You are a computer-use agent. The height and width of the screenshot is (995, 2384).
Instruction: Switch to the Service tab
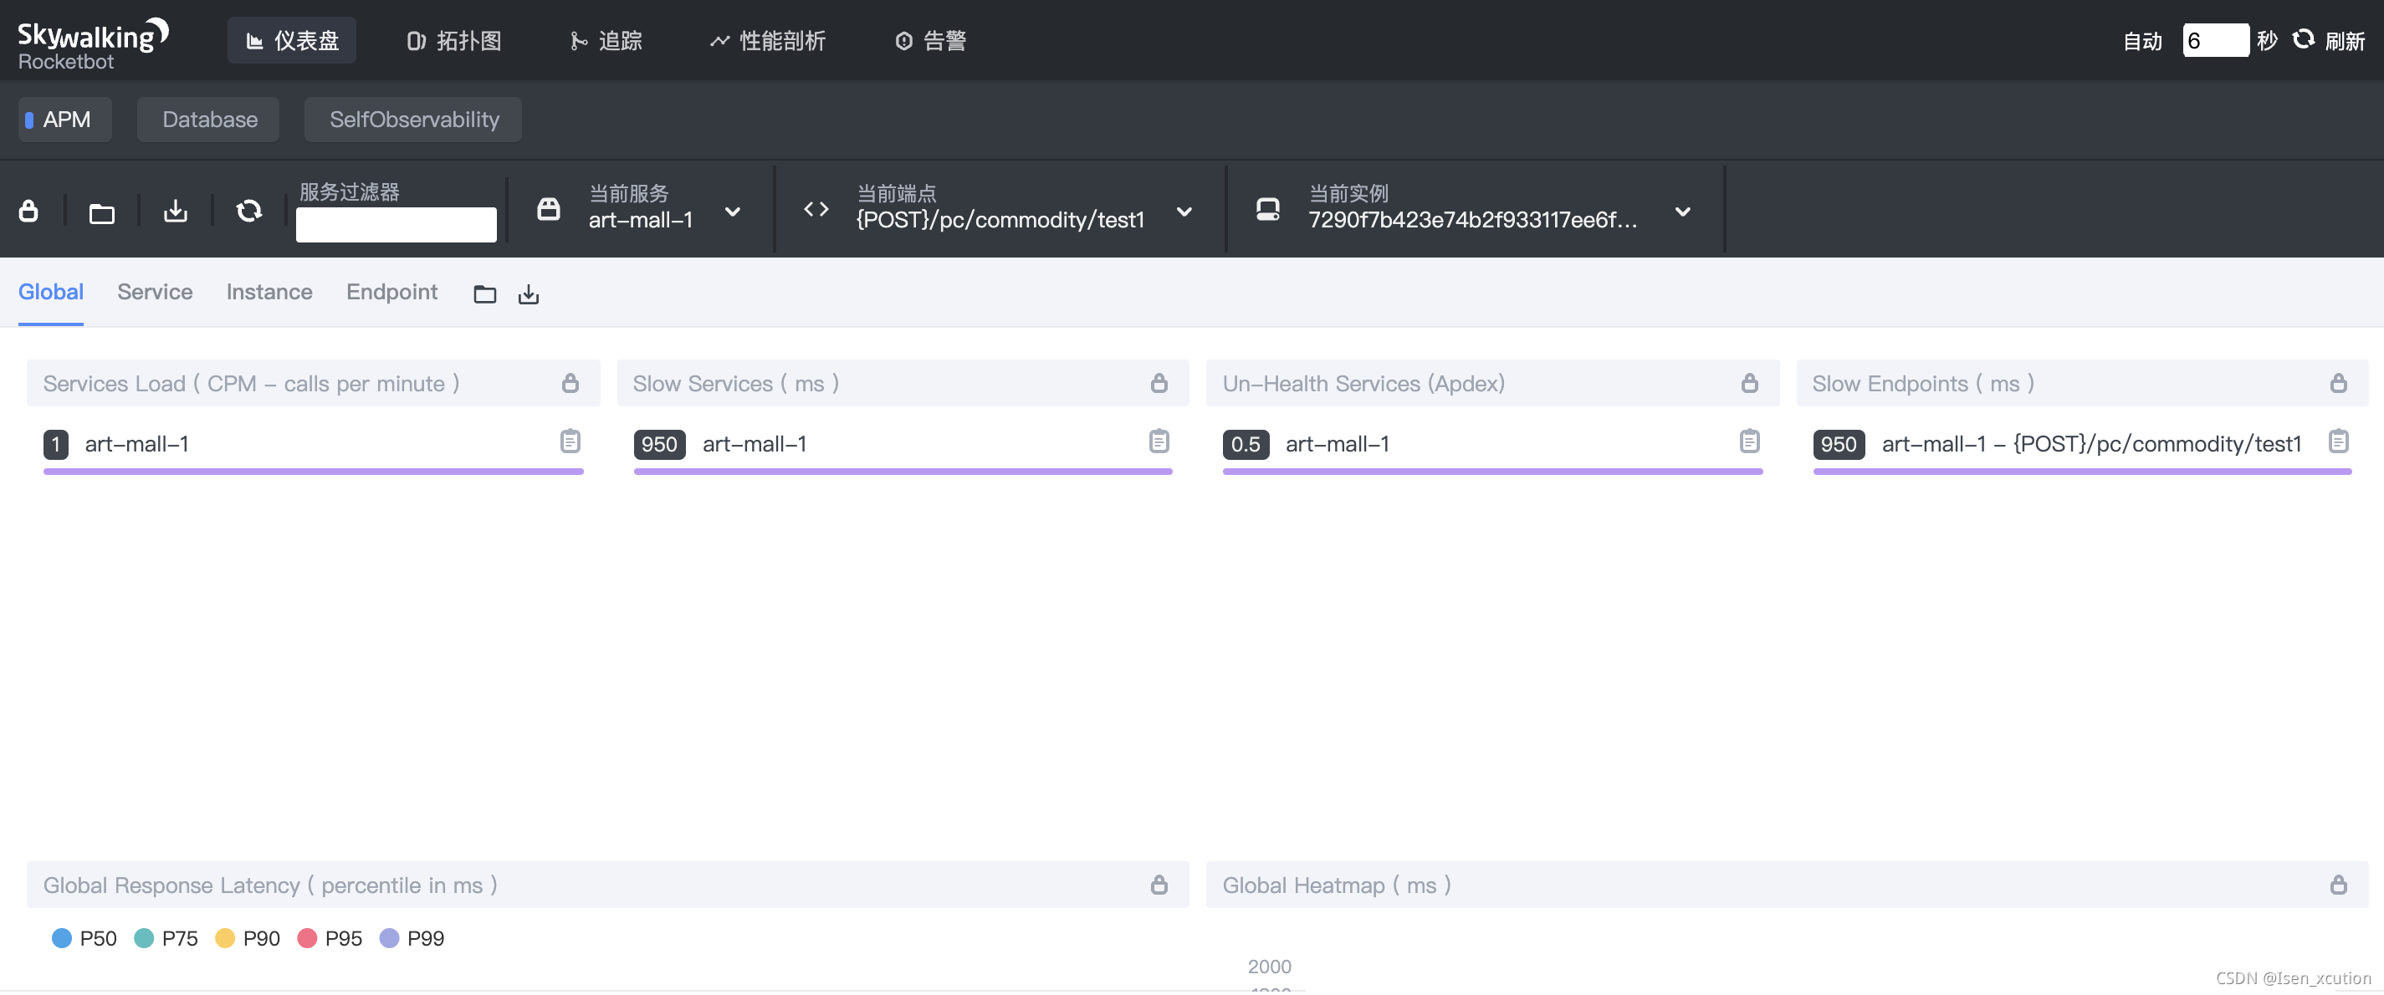(x=155, y=292)
